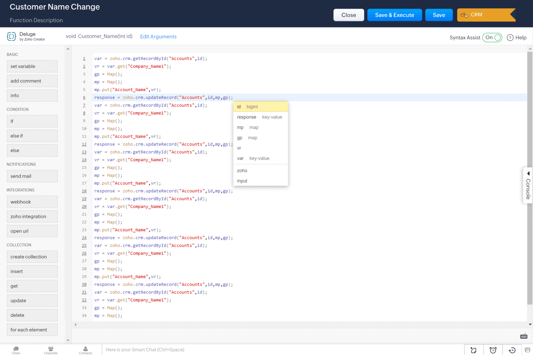This screenshot has width=533, height=355.
Task: Click the 'for each element' block
Action: point(32,330)
